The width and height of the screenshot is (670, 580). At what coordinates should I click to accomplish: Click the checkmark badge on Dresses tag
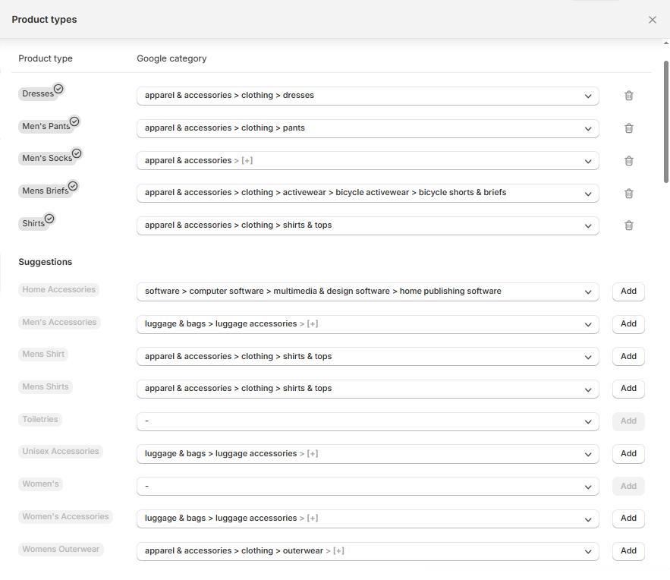(x=59, y=89)
